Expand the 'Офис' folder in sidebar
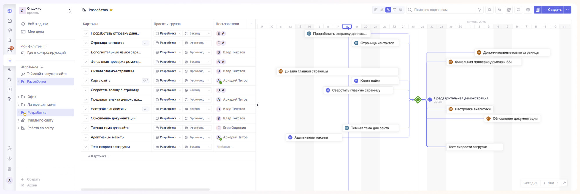 click(19, 97)
